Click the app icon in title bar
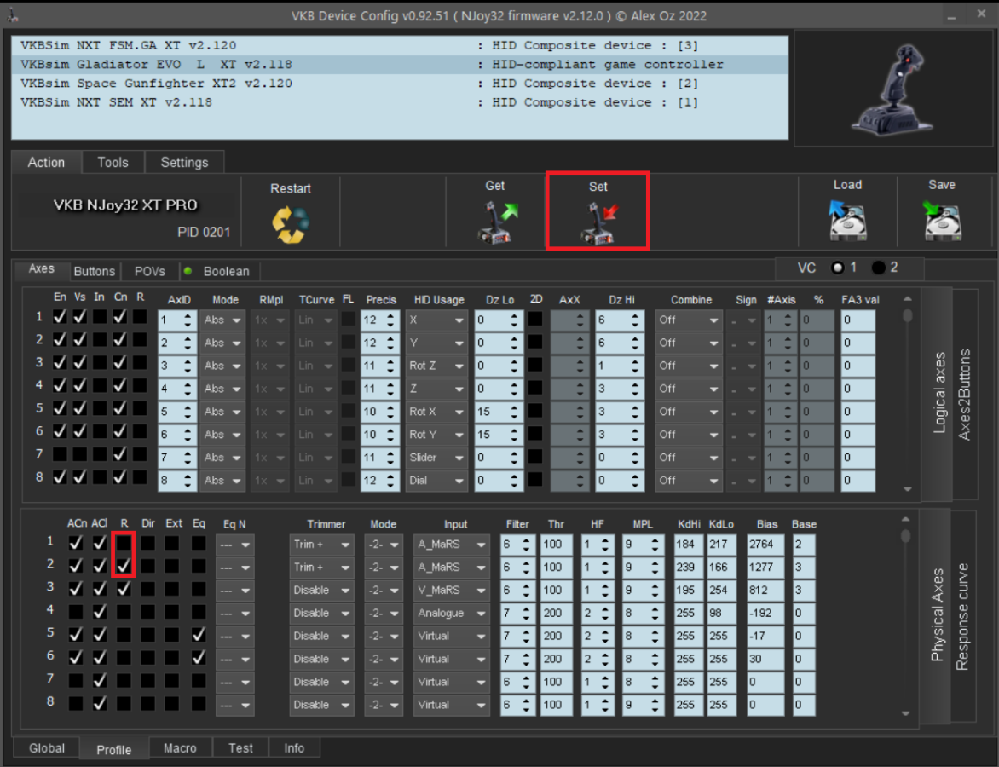The image size is (999, 767). (13, 14)
